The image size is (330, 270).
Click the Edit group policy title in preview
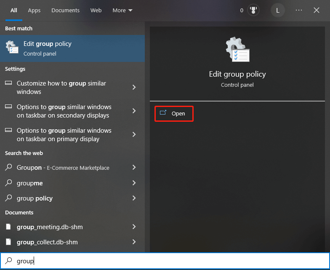[x=237, y=74]
